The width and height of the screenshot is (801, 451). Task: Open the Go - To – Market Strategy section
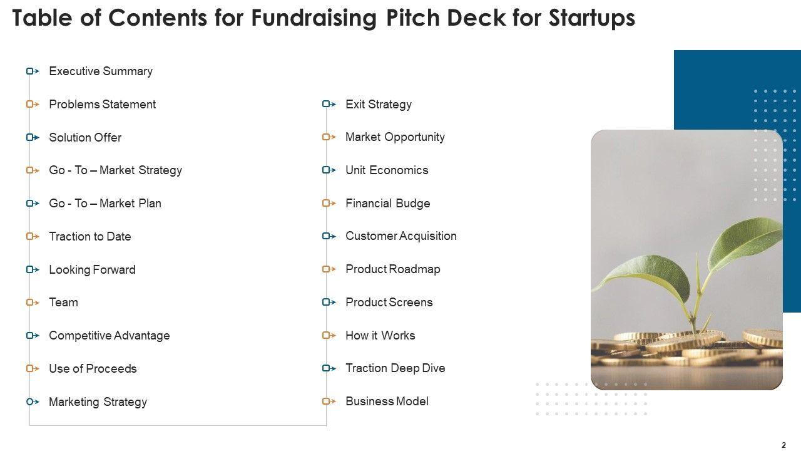coord(115,170)
